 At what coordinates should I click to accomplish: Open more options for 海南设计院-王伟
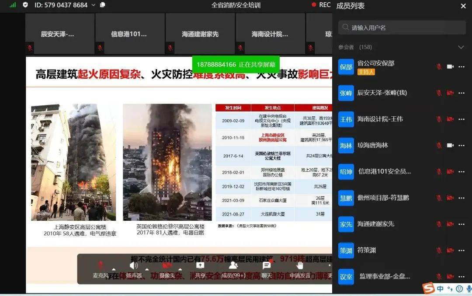pos(462,119)
